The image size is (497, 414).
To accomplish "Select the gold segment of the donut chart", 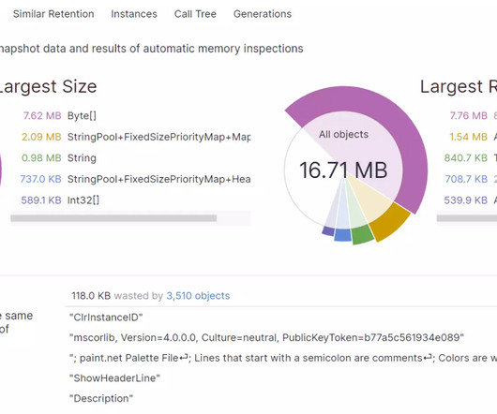I will [390, 223].
